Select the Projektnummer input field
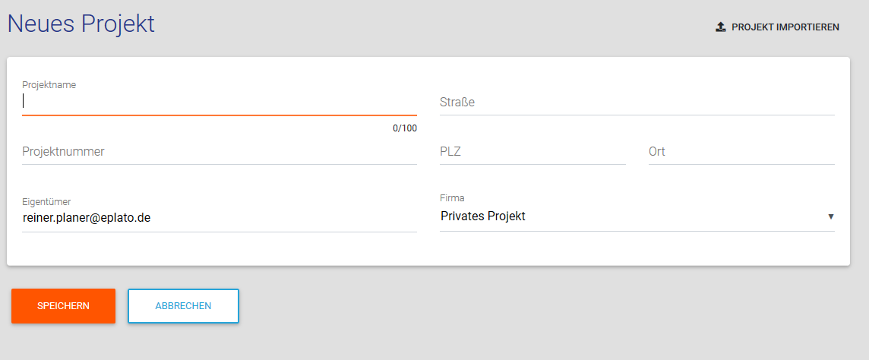This screenshot has width=869, height=360. point(219,151)
